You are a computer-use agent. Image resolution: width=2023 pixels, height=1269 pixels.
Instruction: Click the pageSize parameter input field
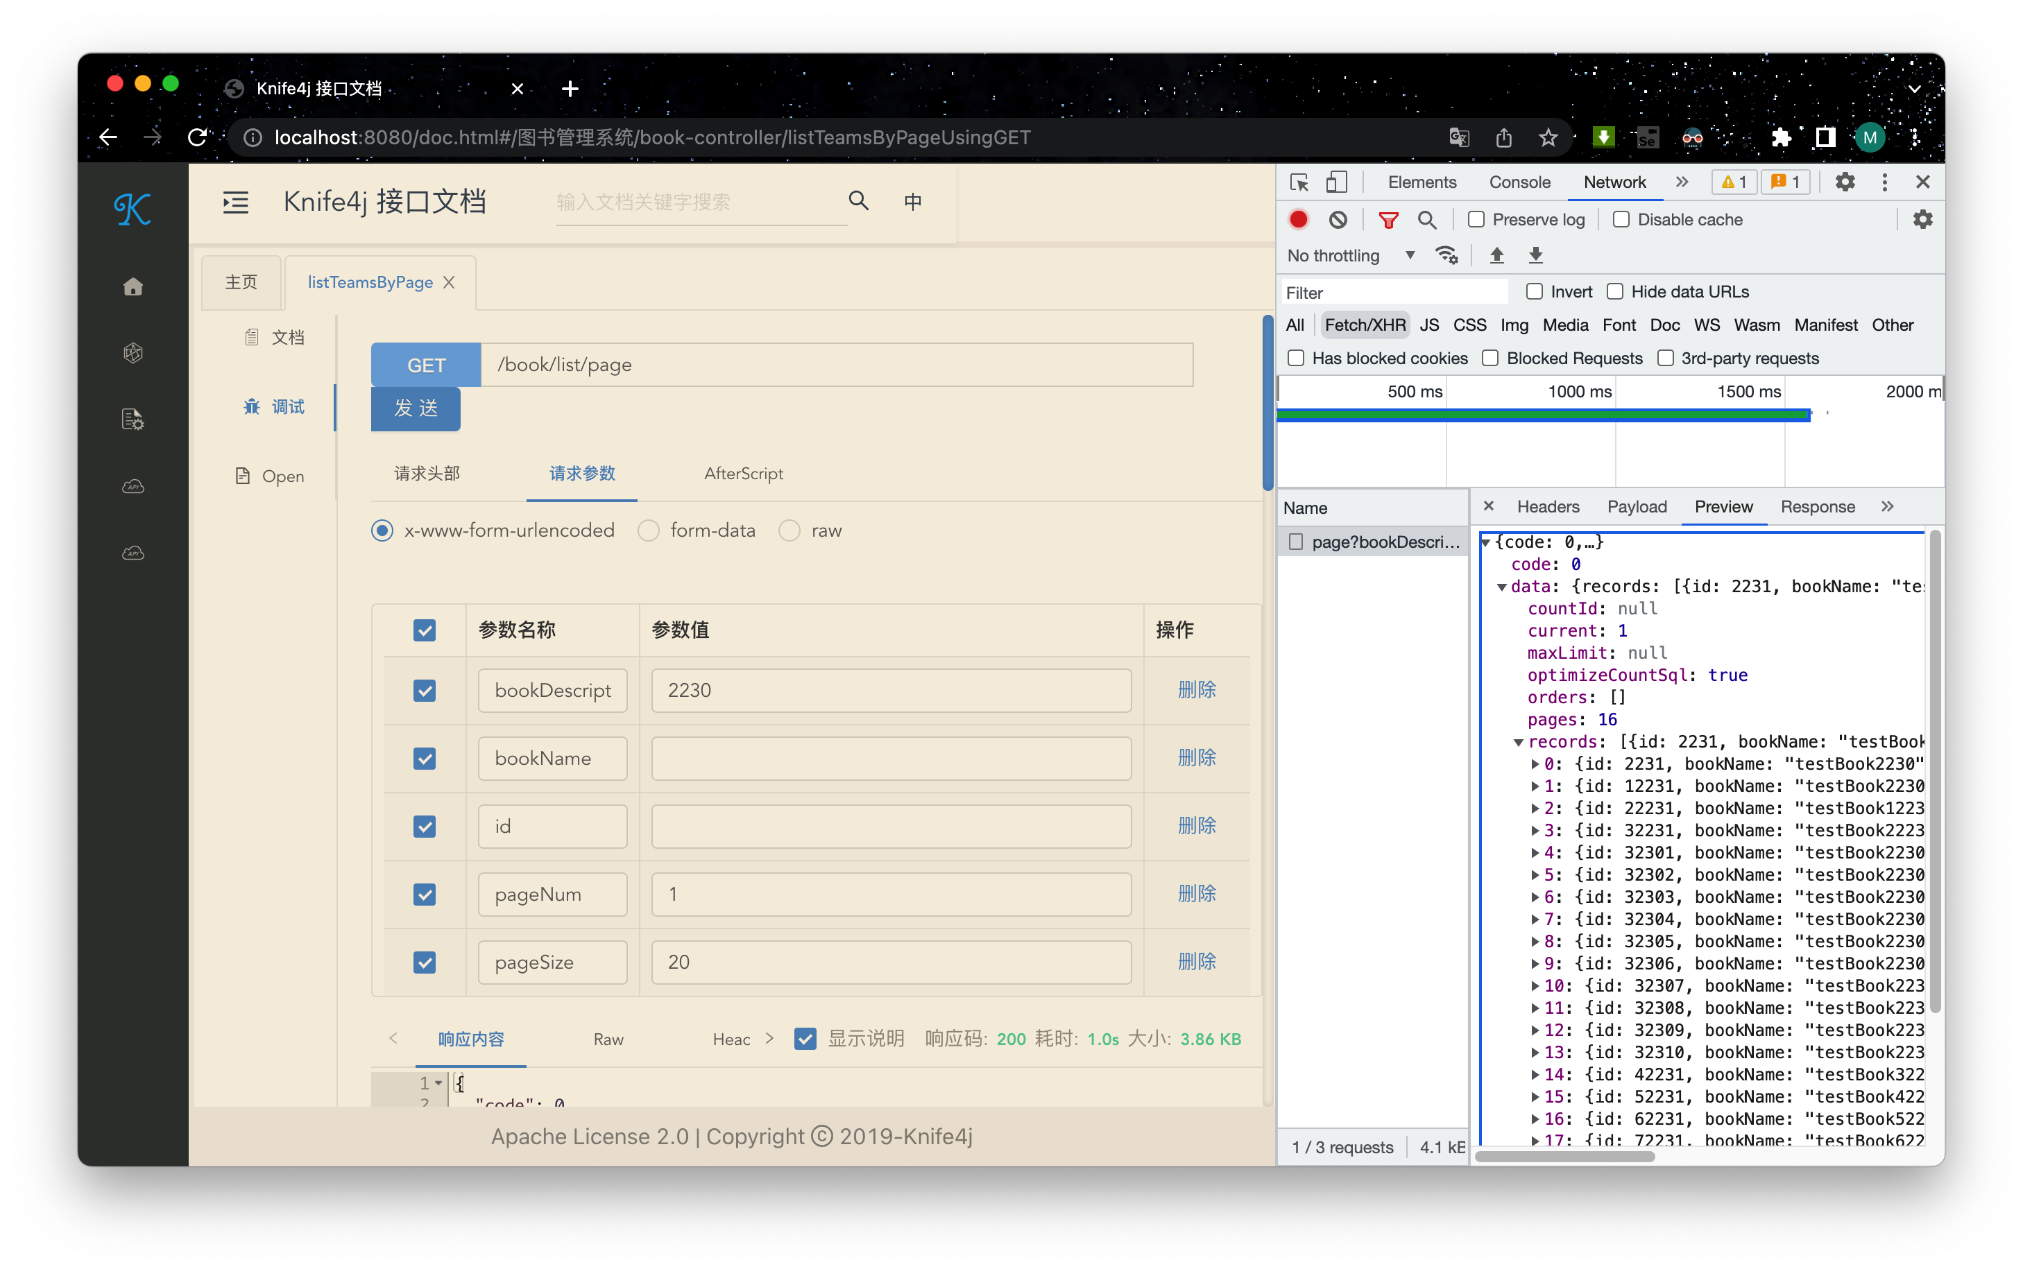[x=889, y=962]
